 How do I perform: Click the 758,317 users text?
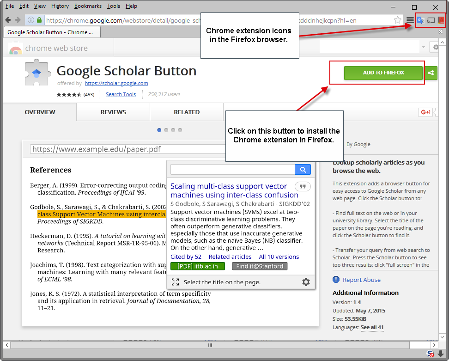pos(164,94)
